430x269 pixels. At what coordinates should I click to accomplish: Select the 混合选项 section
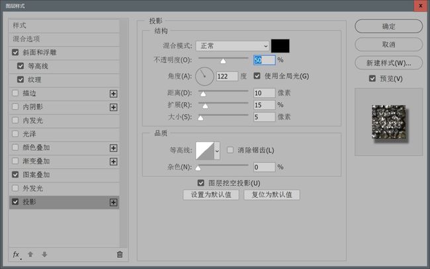(x=64, y=39)
